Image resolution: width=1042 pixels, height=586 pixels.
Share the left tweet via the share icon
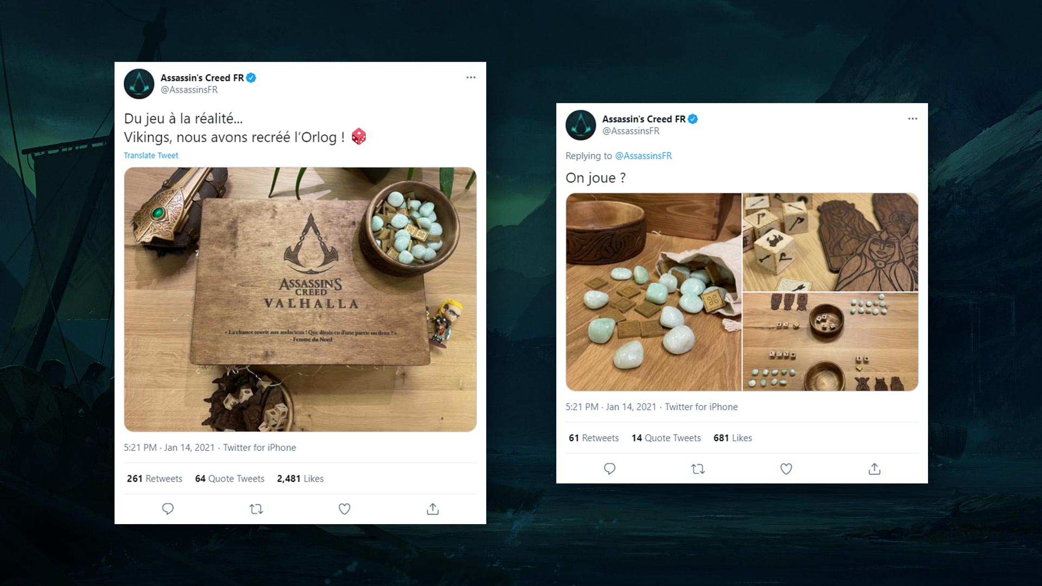click(433, 509)
